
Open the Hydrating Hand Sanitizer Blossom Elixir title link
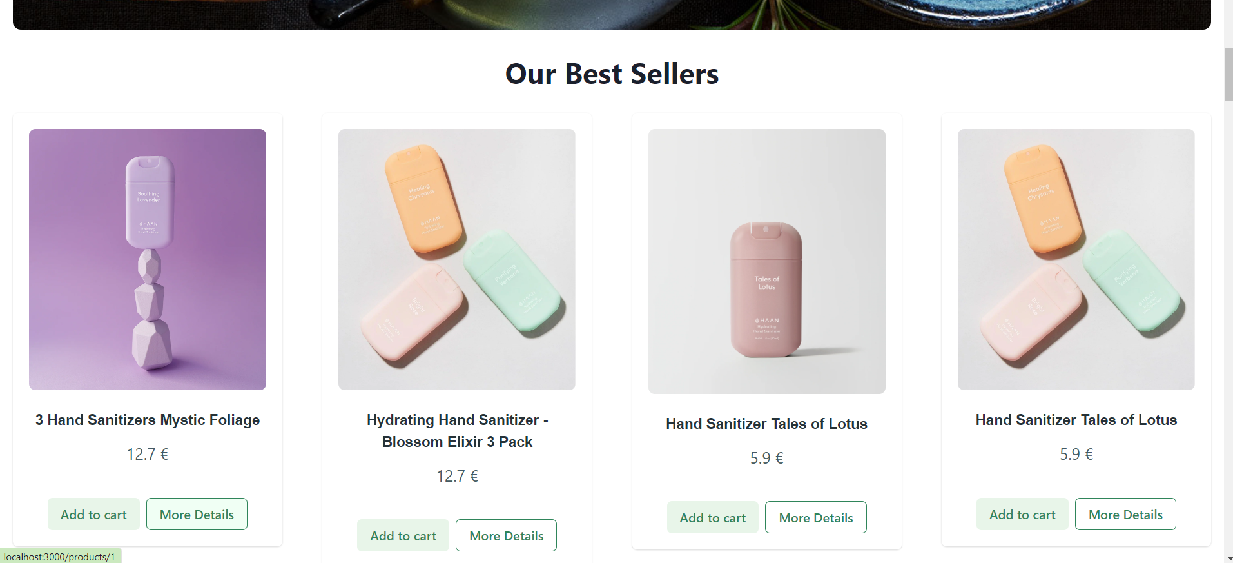coord(457,431)
